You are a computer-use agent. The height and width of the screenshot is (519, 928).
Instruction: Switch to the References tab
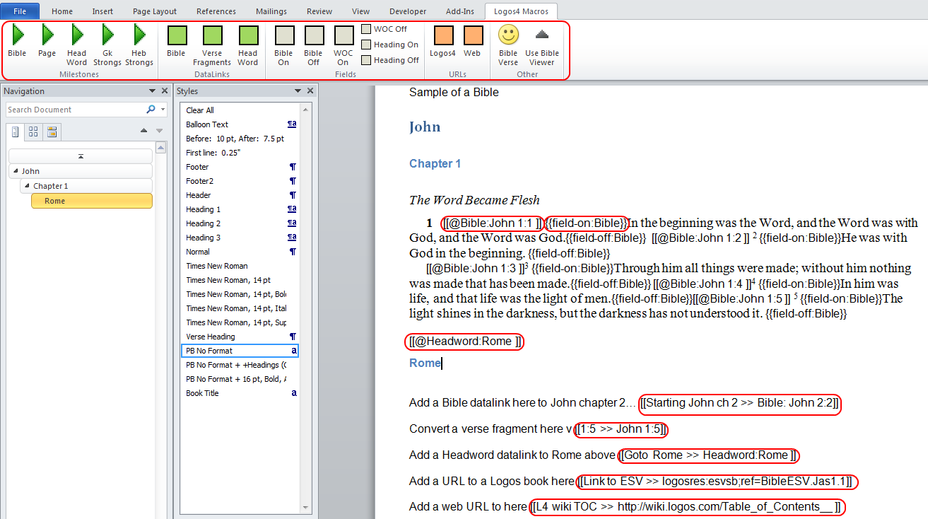[216, 11]
